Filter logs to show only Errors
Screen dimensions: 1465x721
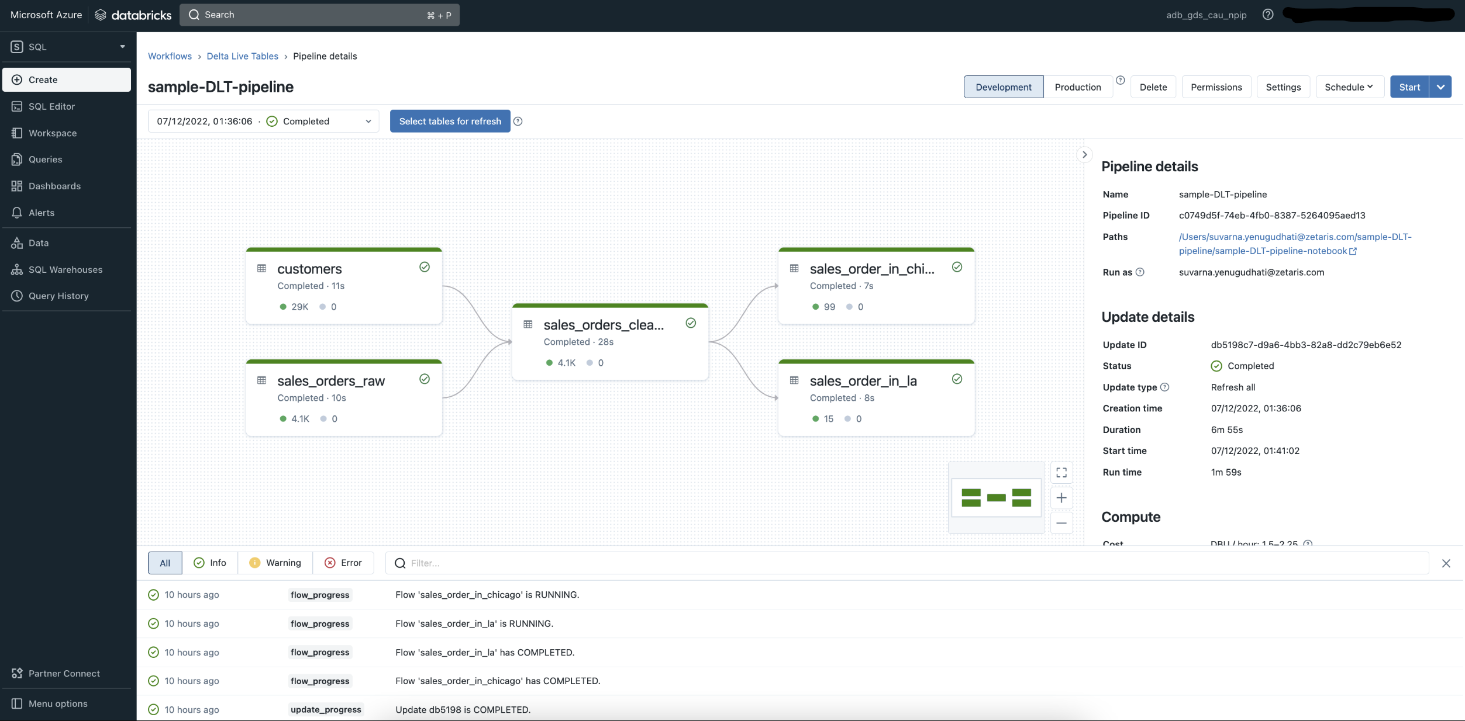(x=343, y=563)
